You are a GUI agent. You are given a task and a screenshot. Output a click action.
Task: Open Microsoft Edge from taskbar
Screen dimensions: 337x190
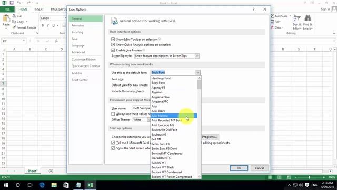(x=42, y=185)
